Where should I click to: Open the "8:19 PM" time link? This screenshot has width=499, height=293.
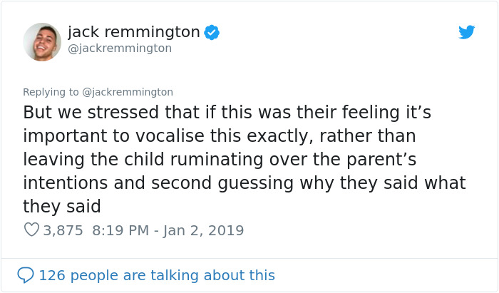click(x=122, y=230)
